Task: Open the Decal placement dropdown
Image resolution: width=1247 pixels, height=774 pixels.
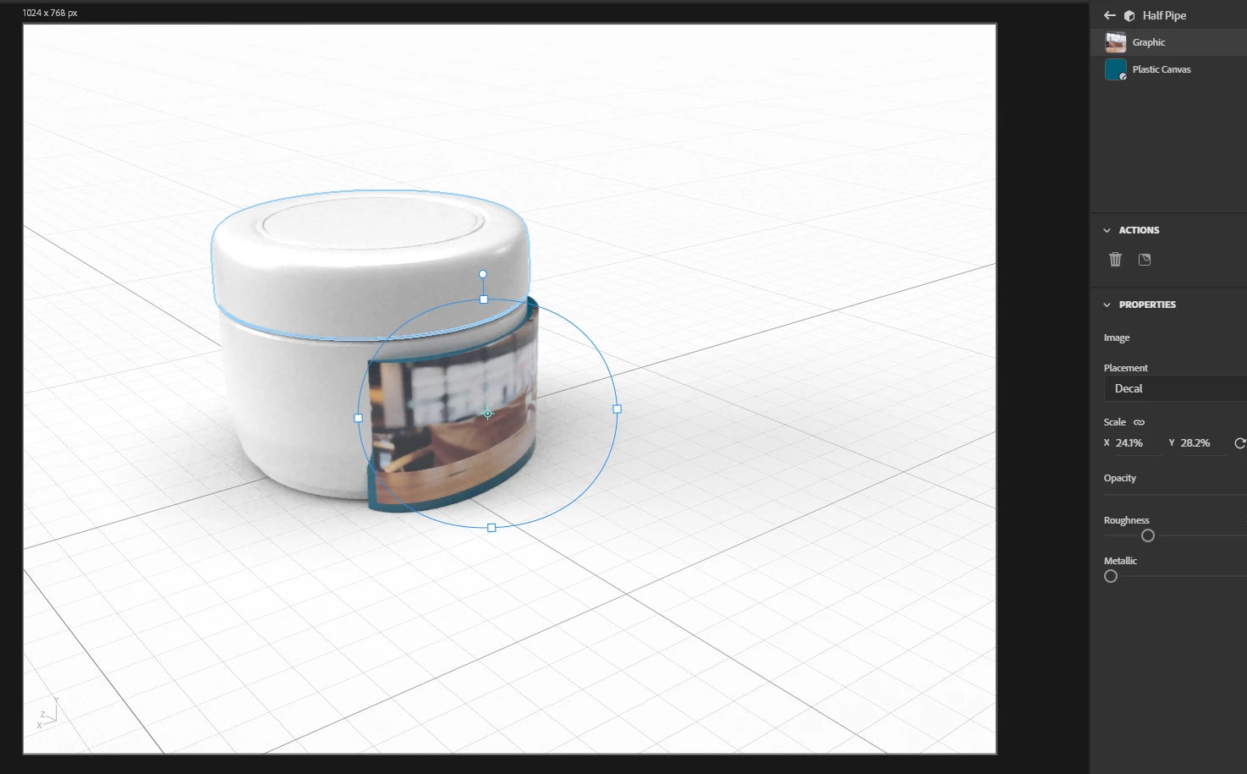Action: (1175, 388)
